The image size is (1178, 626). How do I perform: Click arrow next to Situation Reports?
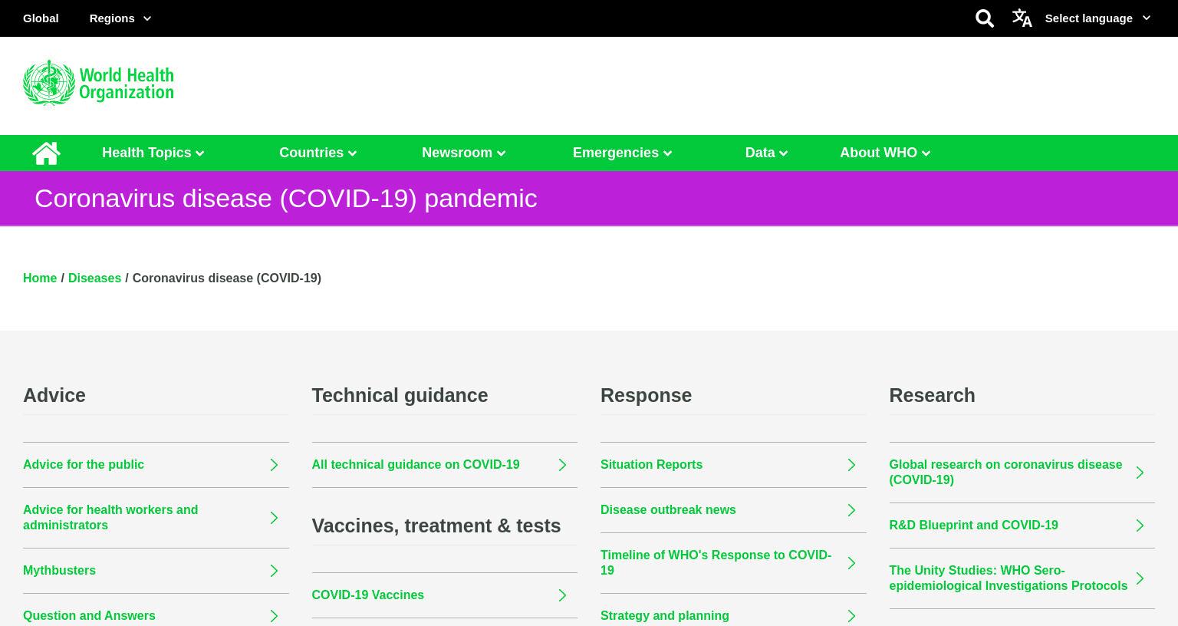pyautogui.click(x=851, y=465)
